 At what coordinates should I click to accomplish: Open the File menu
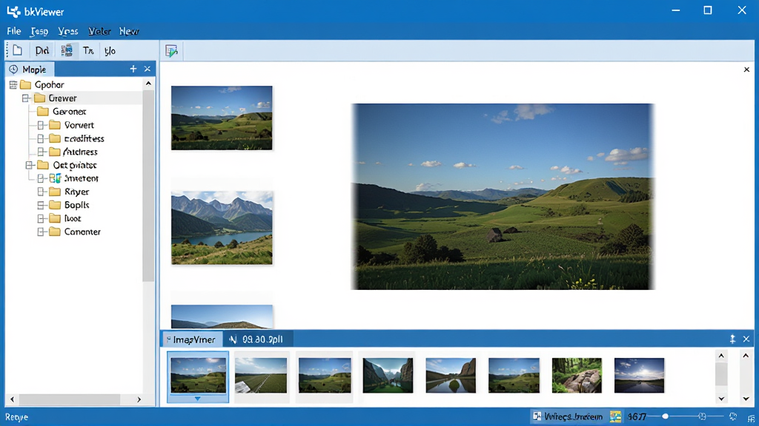14,31
